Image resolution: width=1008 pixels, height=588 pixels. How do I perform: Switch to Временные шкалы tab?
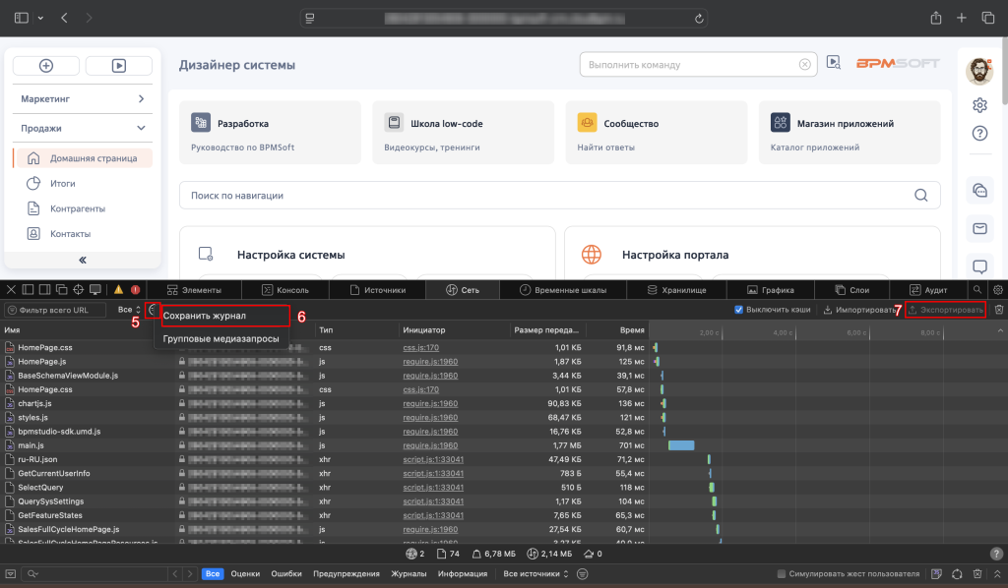(x=563, y=290)
